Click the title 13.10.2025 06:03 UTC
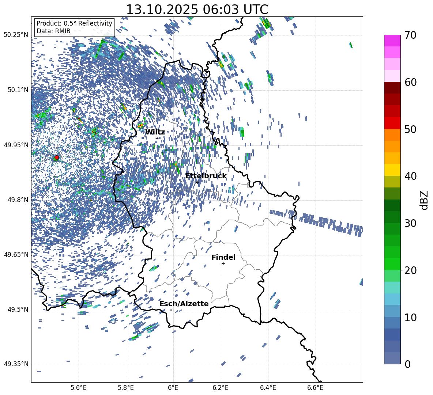This screenshot has width=433, height=395. [197, 10]
